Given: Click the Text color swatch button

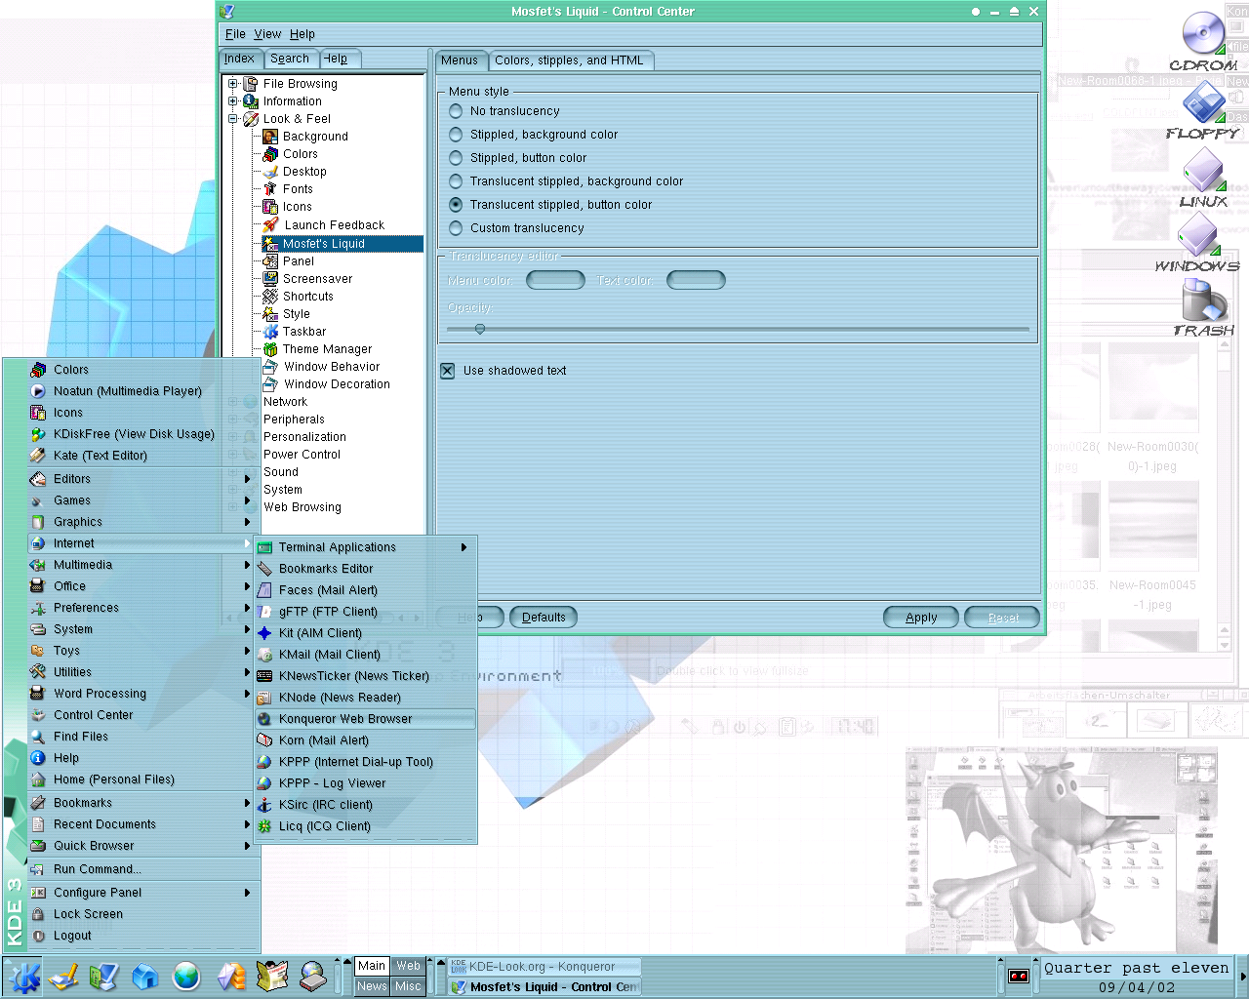Looking at the screenshot, I should coord(696,281).
